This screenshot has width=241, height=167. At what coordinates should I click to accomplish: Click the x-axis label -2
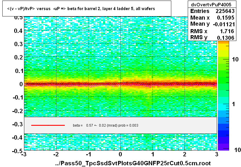point(56,154)
